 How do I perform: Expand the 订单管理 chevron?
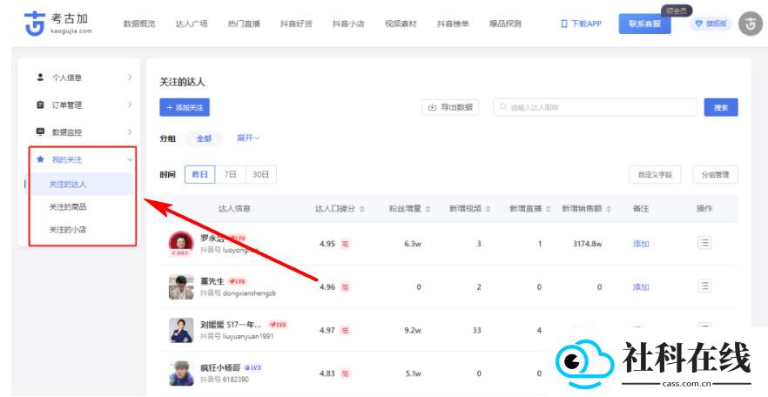click(130, 104)
